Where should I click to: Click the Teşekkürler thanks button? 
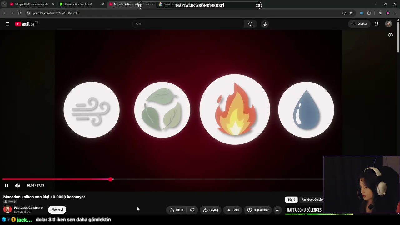click(258, 210)
